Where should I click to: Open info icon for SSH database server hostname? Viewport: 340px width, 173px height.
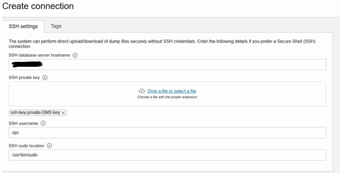(x=75, y=55)
